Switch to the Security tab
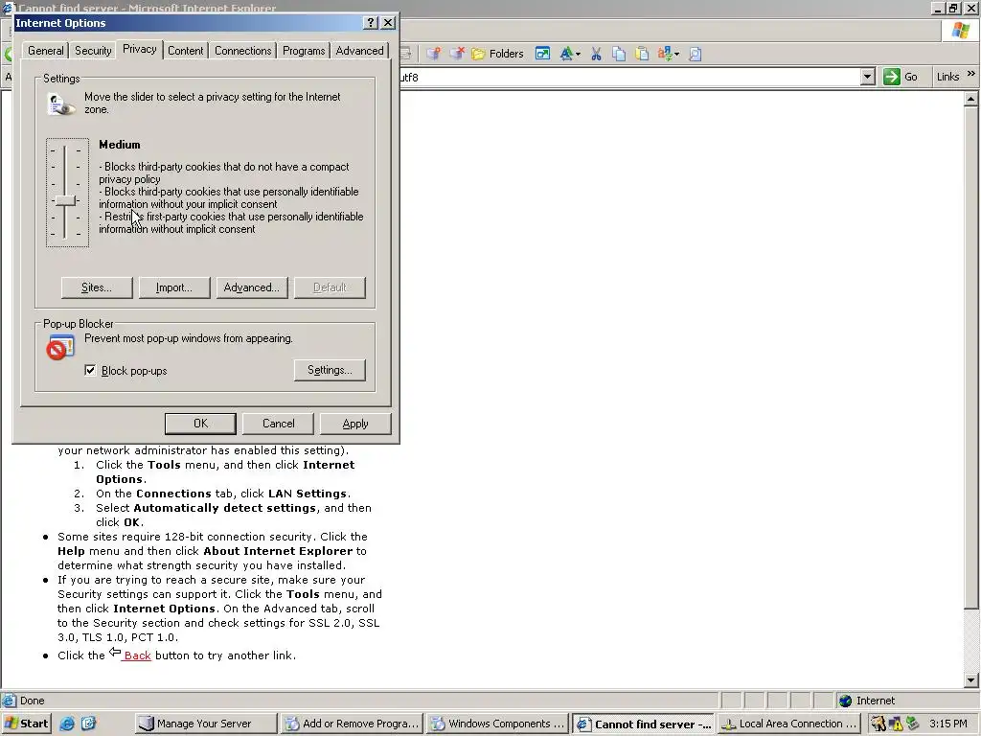Viewport: 981px width, 736px height. pos(93,51)
